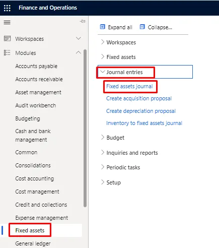Expand the Budget group chevron
The image size is (219, 248).
[x=103, y=137]
